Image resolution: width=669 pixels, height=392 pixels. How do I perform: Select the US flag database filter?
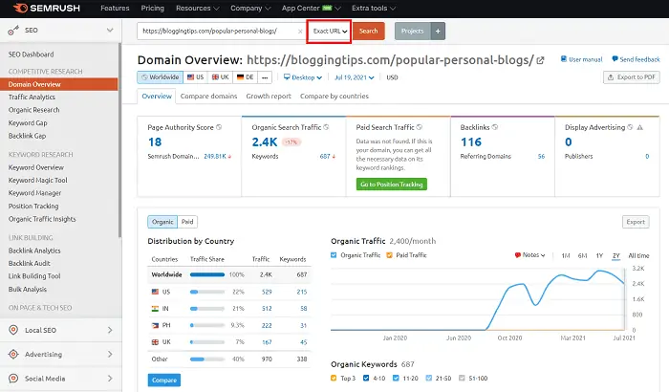[x=195, y=77]
